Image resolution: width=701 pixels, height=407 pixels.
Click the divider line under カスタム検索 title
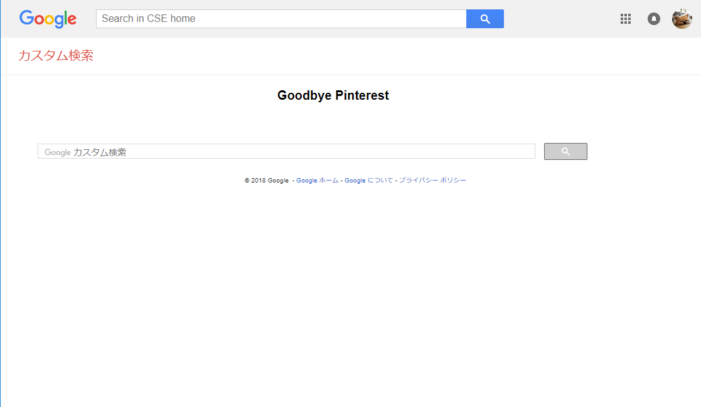(x=350, y=75)
